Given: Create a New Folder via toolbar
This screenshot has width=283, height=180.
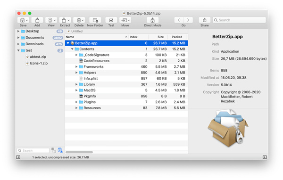Looking at the screenshot, I should point(95,20).
